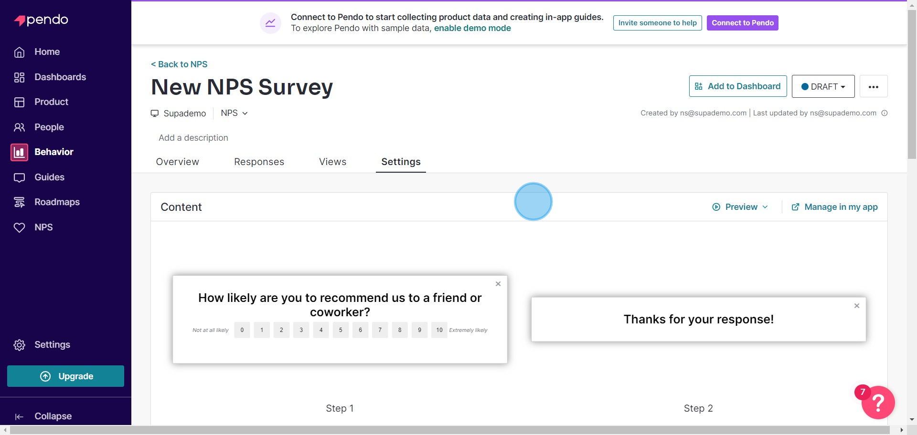This screenshot has height=435, width=917.
Task: Click Invite someone to help
Action: pos(657,23)
